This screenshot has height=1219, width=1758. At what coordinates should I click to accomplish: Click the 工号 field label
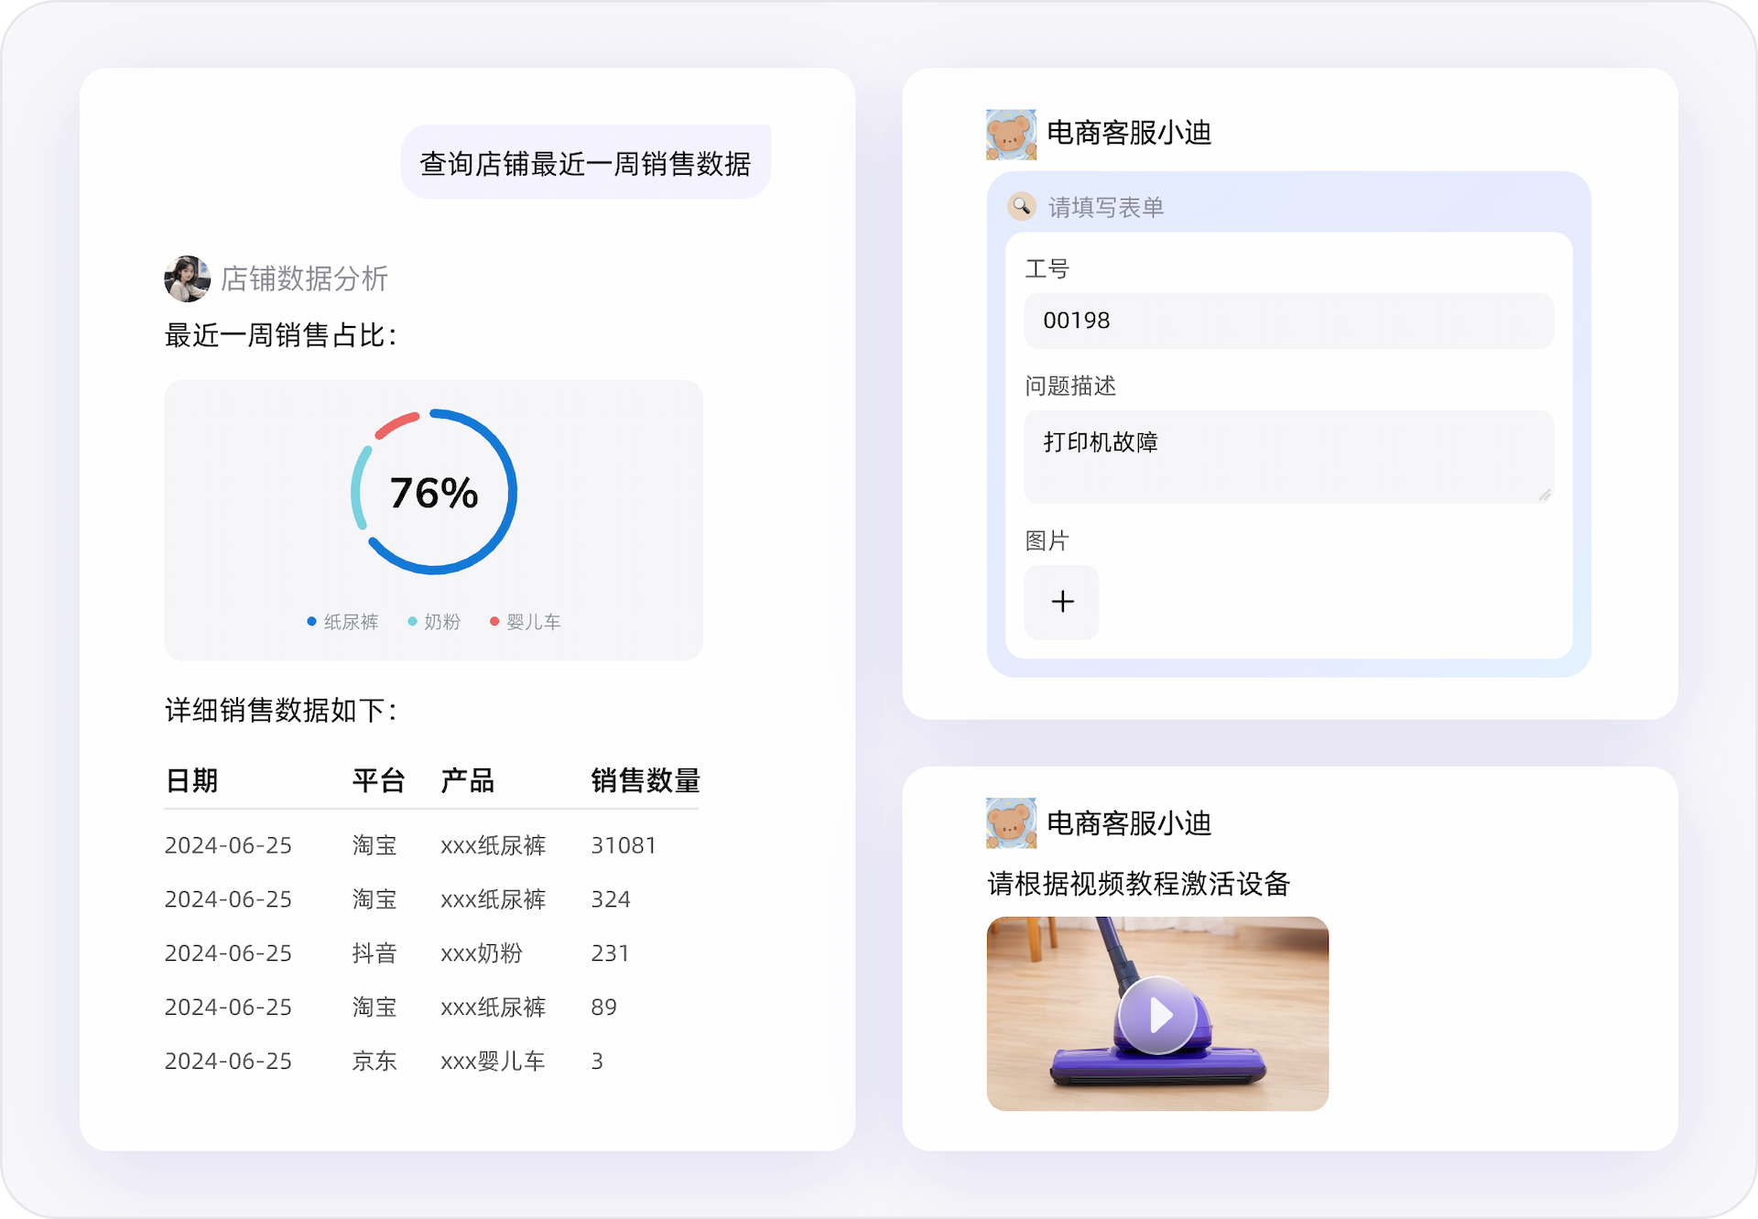coord(1047,268)
